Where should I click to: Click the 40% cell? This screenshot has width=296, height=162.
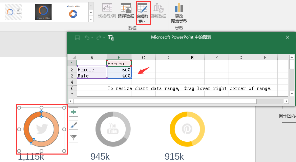(119, 76)
